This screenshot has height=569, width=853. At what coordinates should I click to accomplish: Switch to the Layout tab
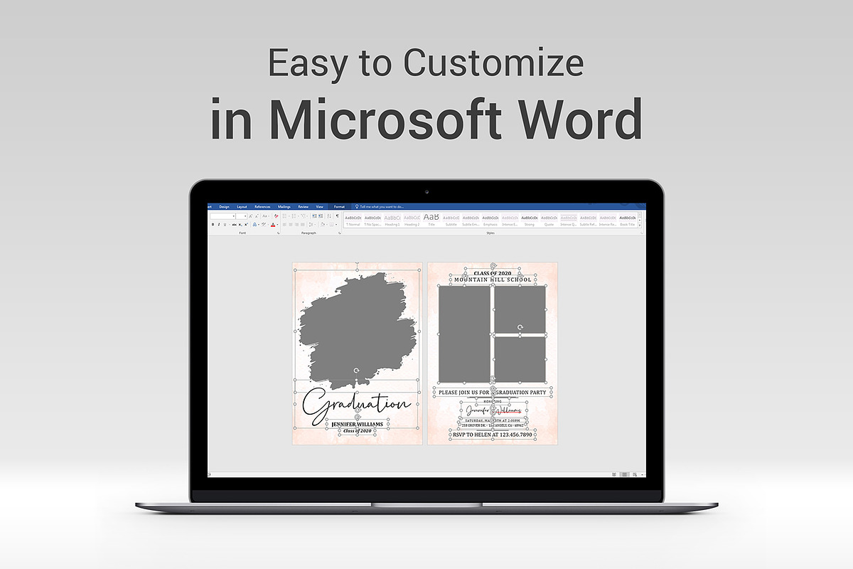[x=242, y=207]
